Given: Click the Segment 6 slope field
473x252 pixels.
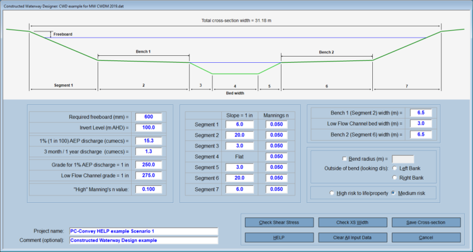Looking at the screenshot, I should pos(239,178).
